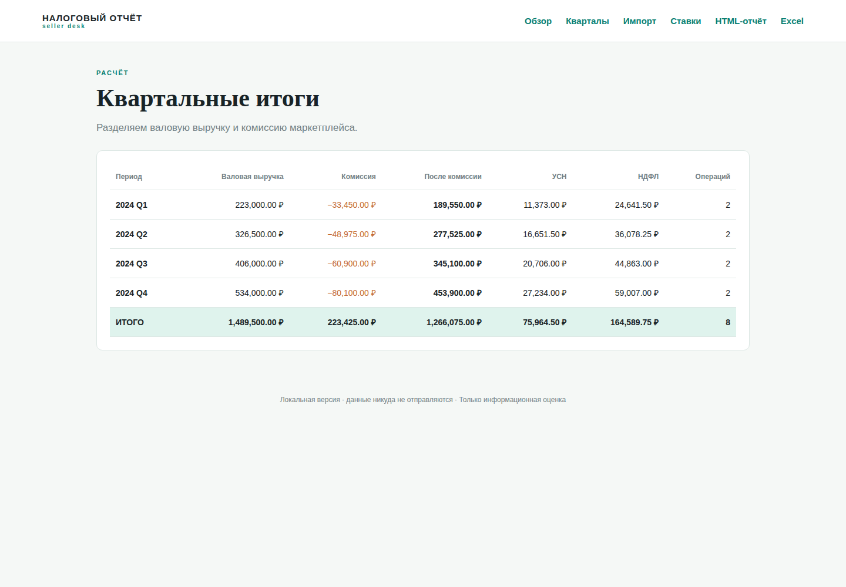The height and width of the screenshot is (587, 846).
Task: Click the ИТОГО row label
Action: pyautogui.click(x=130, y=322)
